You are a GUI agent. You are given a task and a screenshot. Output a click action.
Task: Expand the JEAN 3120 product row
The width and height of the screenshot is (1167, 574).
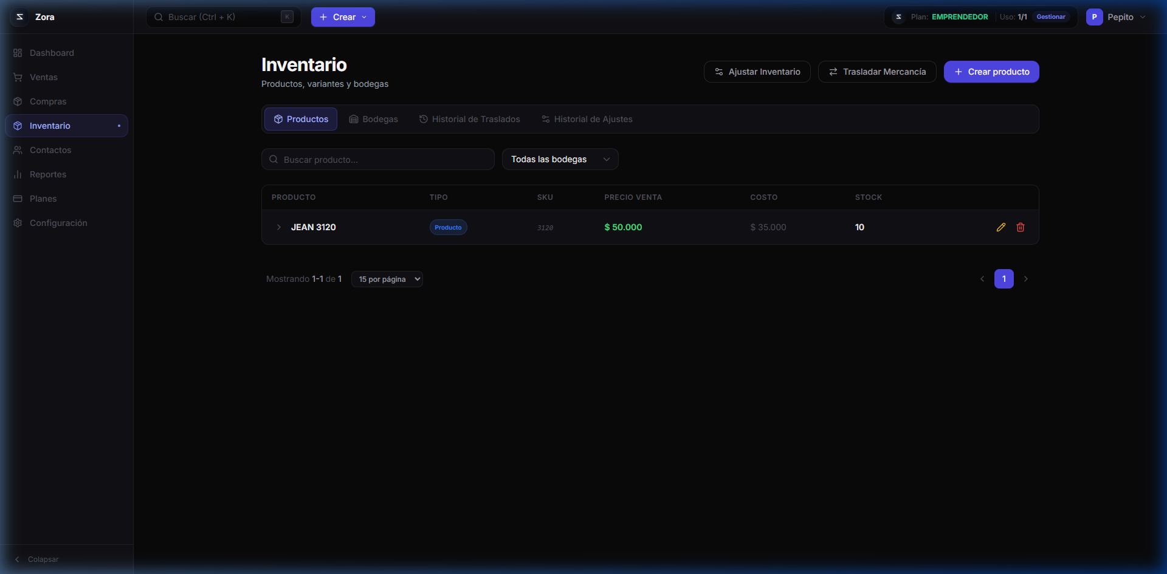(279, 227)
